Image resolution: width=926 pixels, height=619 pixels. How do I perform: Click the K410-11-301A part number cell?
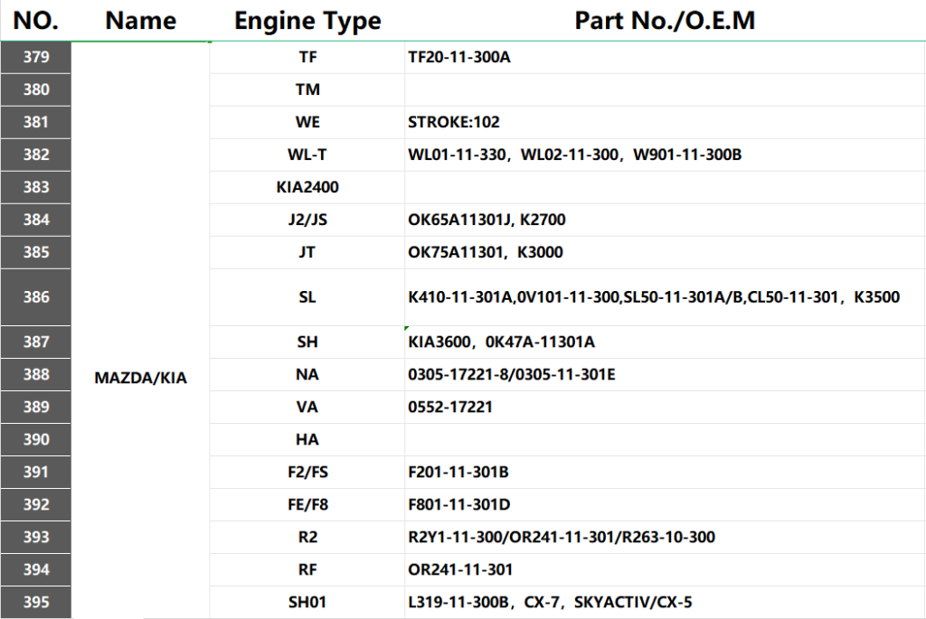[x=665, y=296]
